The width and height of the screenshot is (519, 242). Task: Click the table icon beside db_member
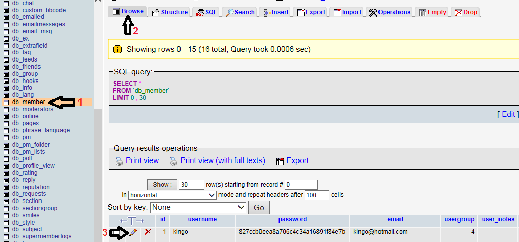coord(6,103)
